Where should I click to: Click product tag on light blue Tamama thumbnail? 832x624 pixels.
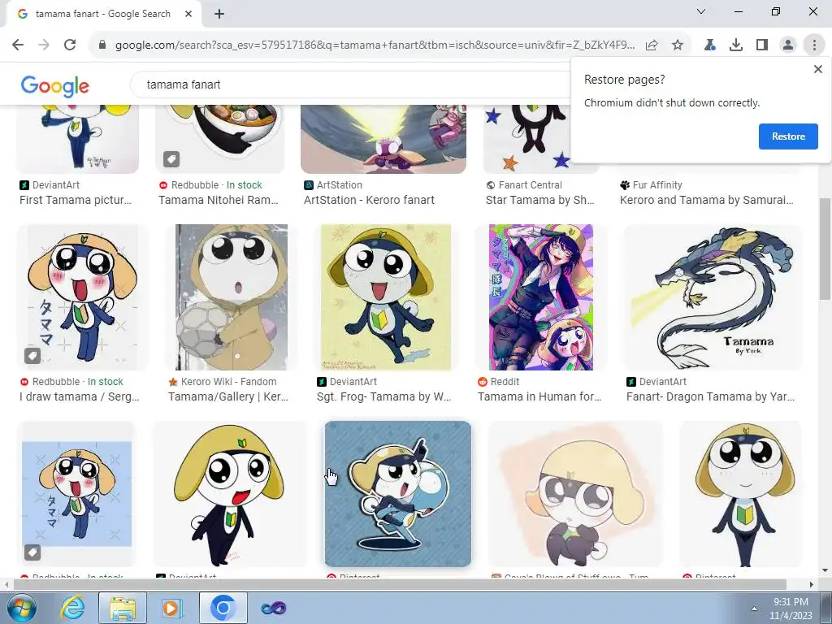(x=32, y=552)
